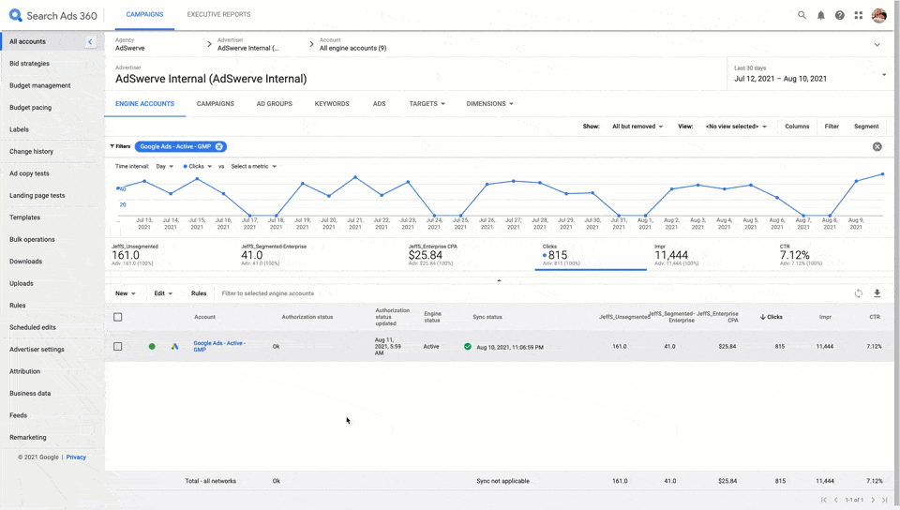Open Advertiser settings in sidebar

pos(37,350)
